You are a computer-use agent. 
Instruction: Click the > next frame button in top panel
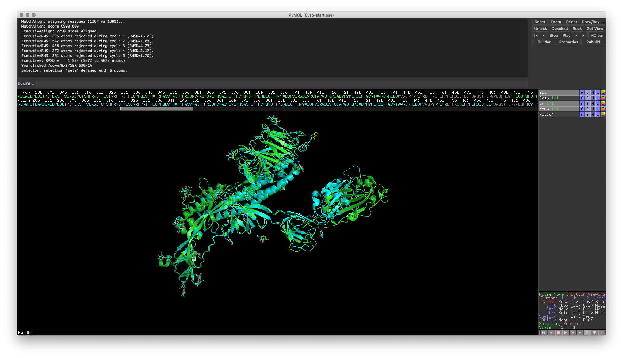(576, 36)
